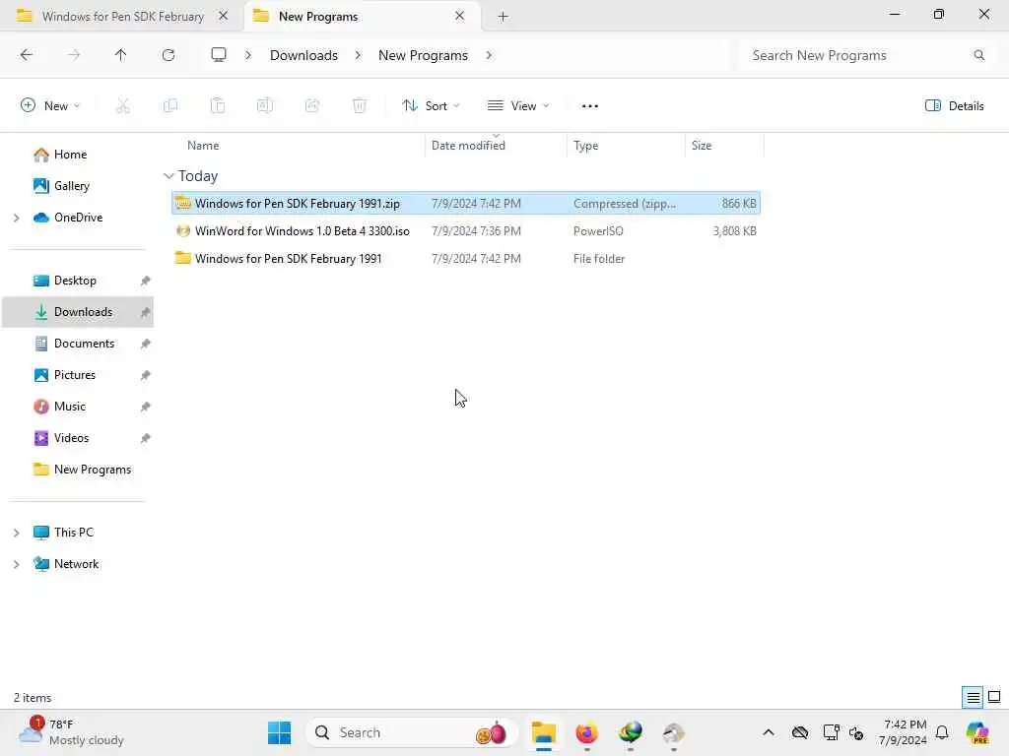Open Pictures in quick access
This screenshot has width=1009, height=756.
(75, 375)
